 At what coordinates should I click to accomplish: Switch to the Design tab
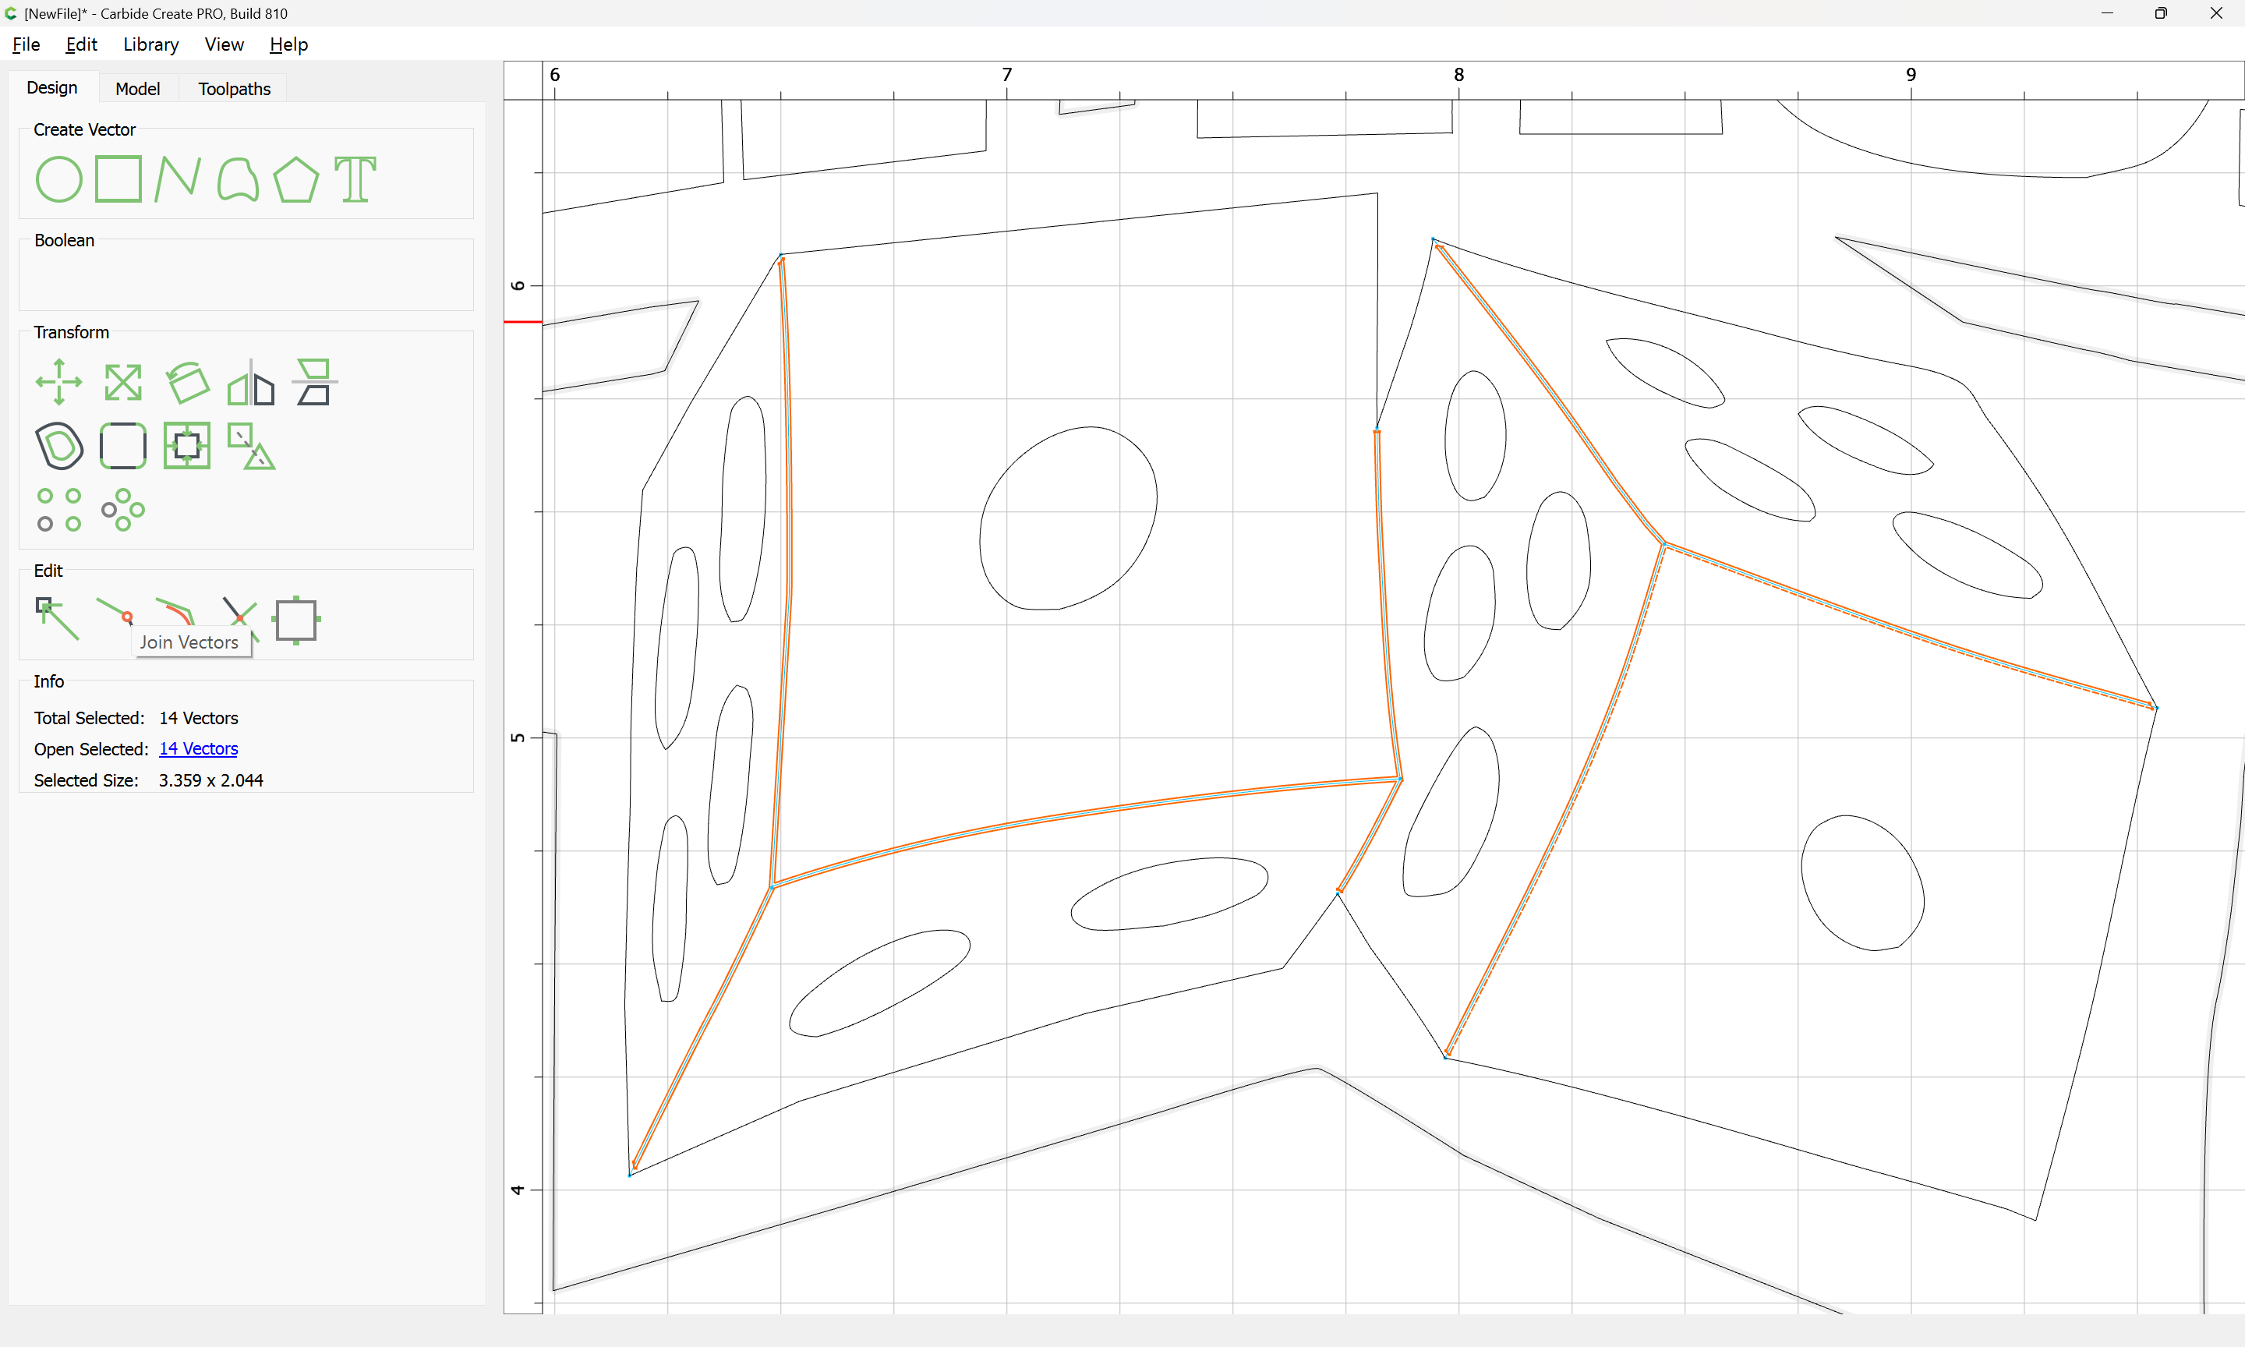click(51, 87)
